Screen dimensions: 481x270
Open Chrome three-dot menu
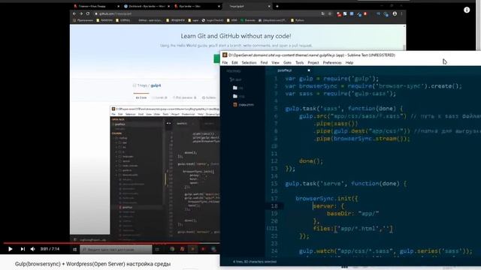point(401,13)
